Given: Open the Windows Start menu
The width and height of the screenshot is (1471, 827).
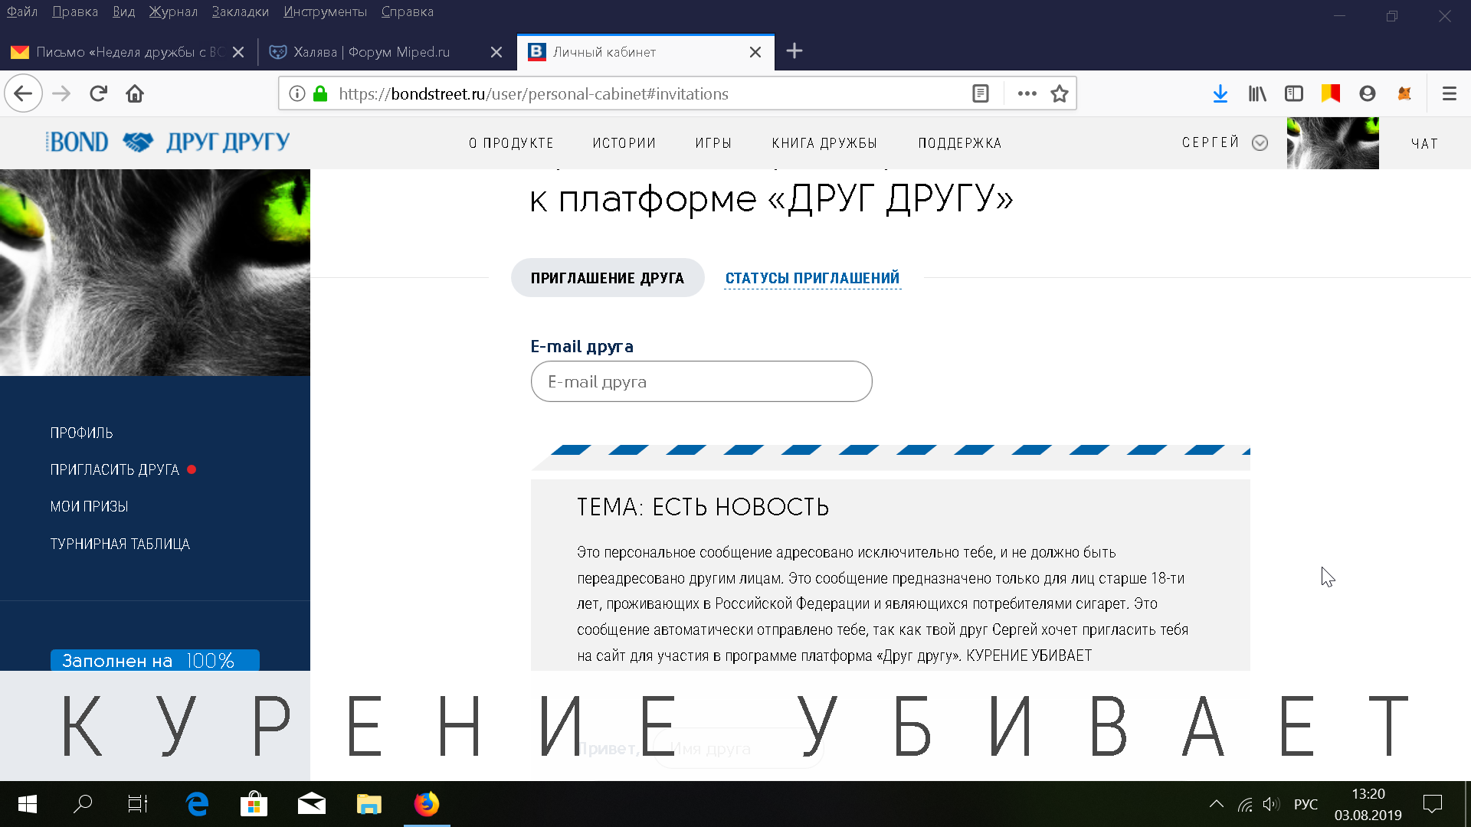Looking at the screenshot, I should pos(27,804).
